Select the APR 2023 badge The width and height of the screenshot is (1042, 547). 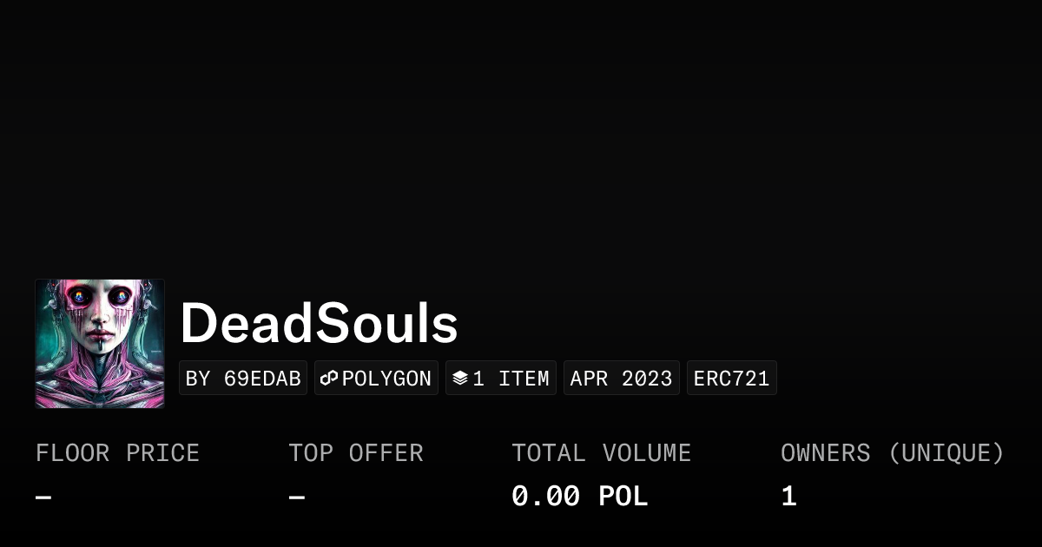(622, 378)
